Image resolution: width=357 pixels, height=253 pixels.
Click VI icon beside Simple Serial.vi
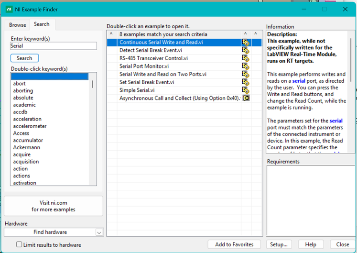(x=246, y=90)
